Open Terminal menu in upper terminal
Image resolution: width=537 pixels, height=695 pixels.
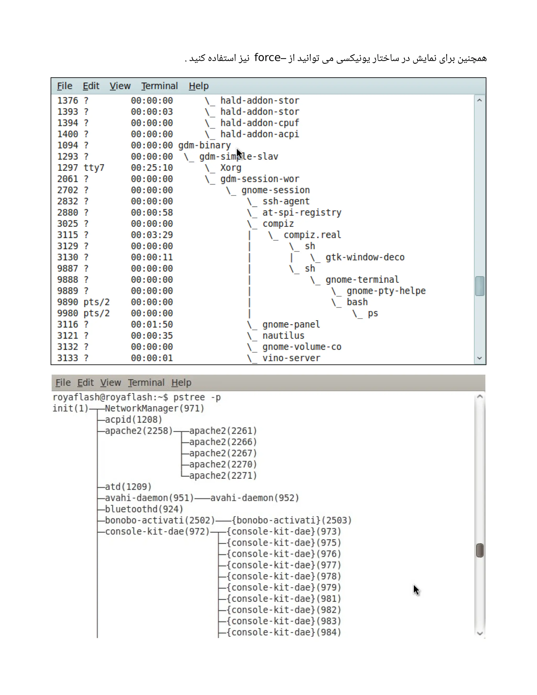tap(159, 86)
